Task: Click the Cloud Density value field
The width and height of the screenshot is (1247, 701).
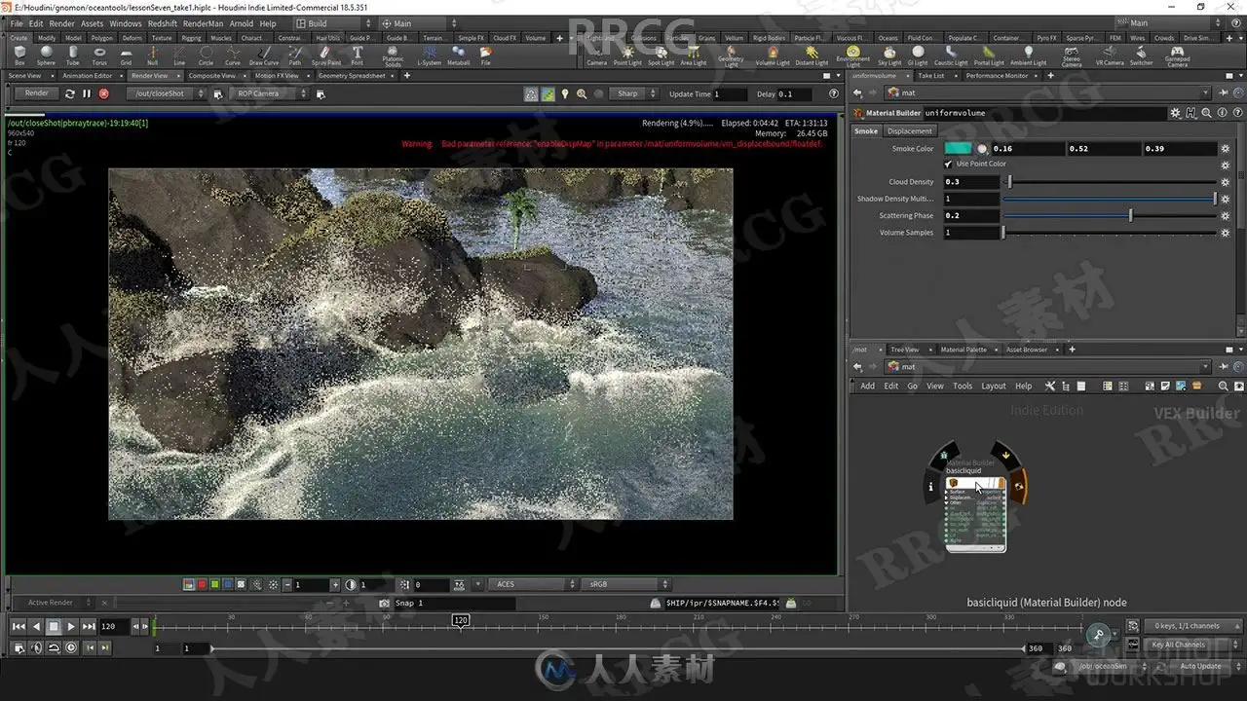Action: point(971,182)
